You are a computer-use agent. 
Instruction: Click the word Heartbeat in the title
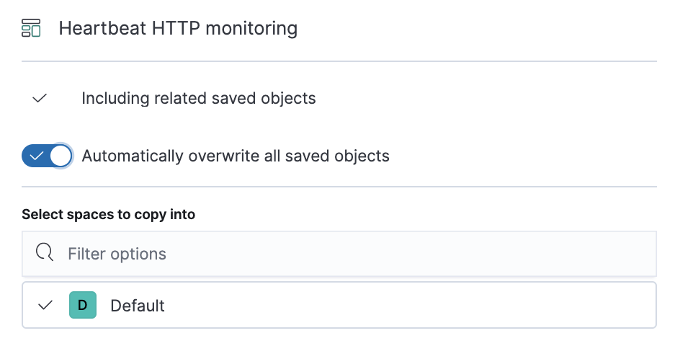[103, 28]
